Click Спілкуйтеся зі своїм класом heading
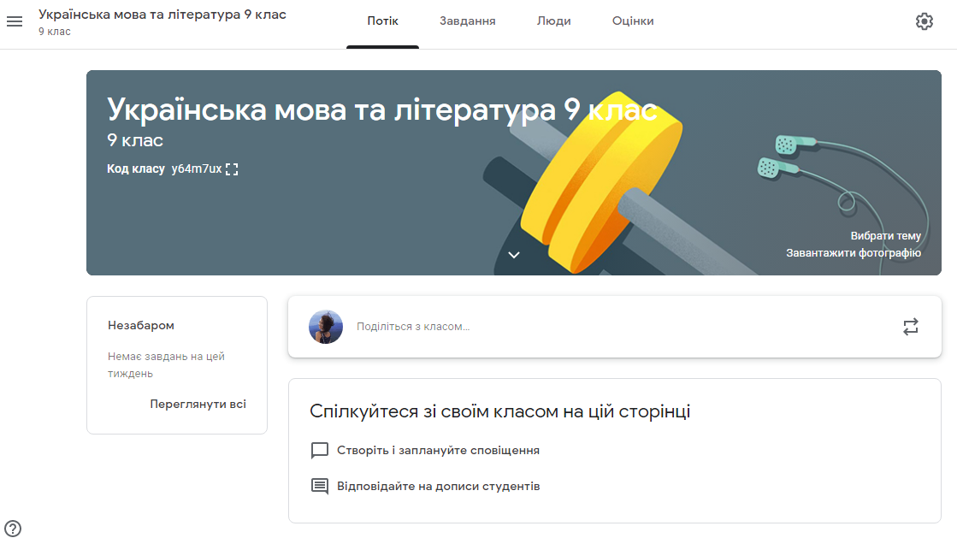Viewport: 957px width, 538px height. click(x=499, y=411)
